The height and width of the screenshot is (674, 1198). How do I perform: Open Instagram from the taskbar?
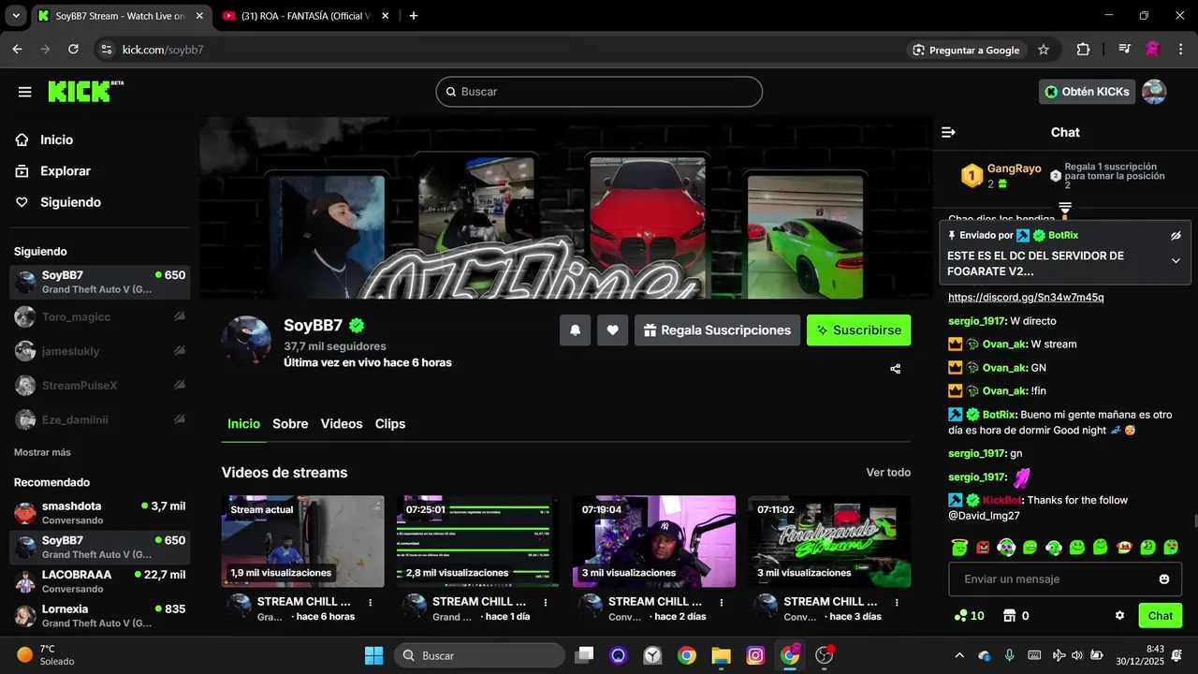tap(755, 655)
